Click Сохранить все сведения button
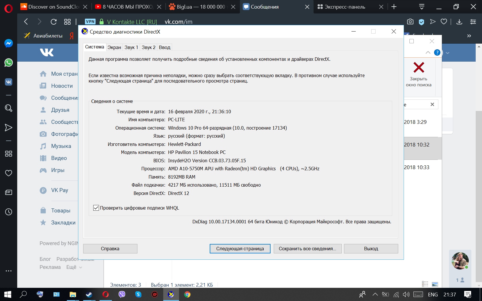The width and height of the screenshot is (482, 301). point(307,249)
